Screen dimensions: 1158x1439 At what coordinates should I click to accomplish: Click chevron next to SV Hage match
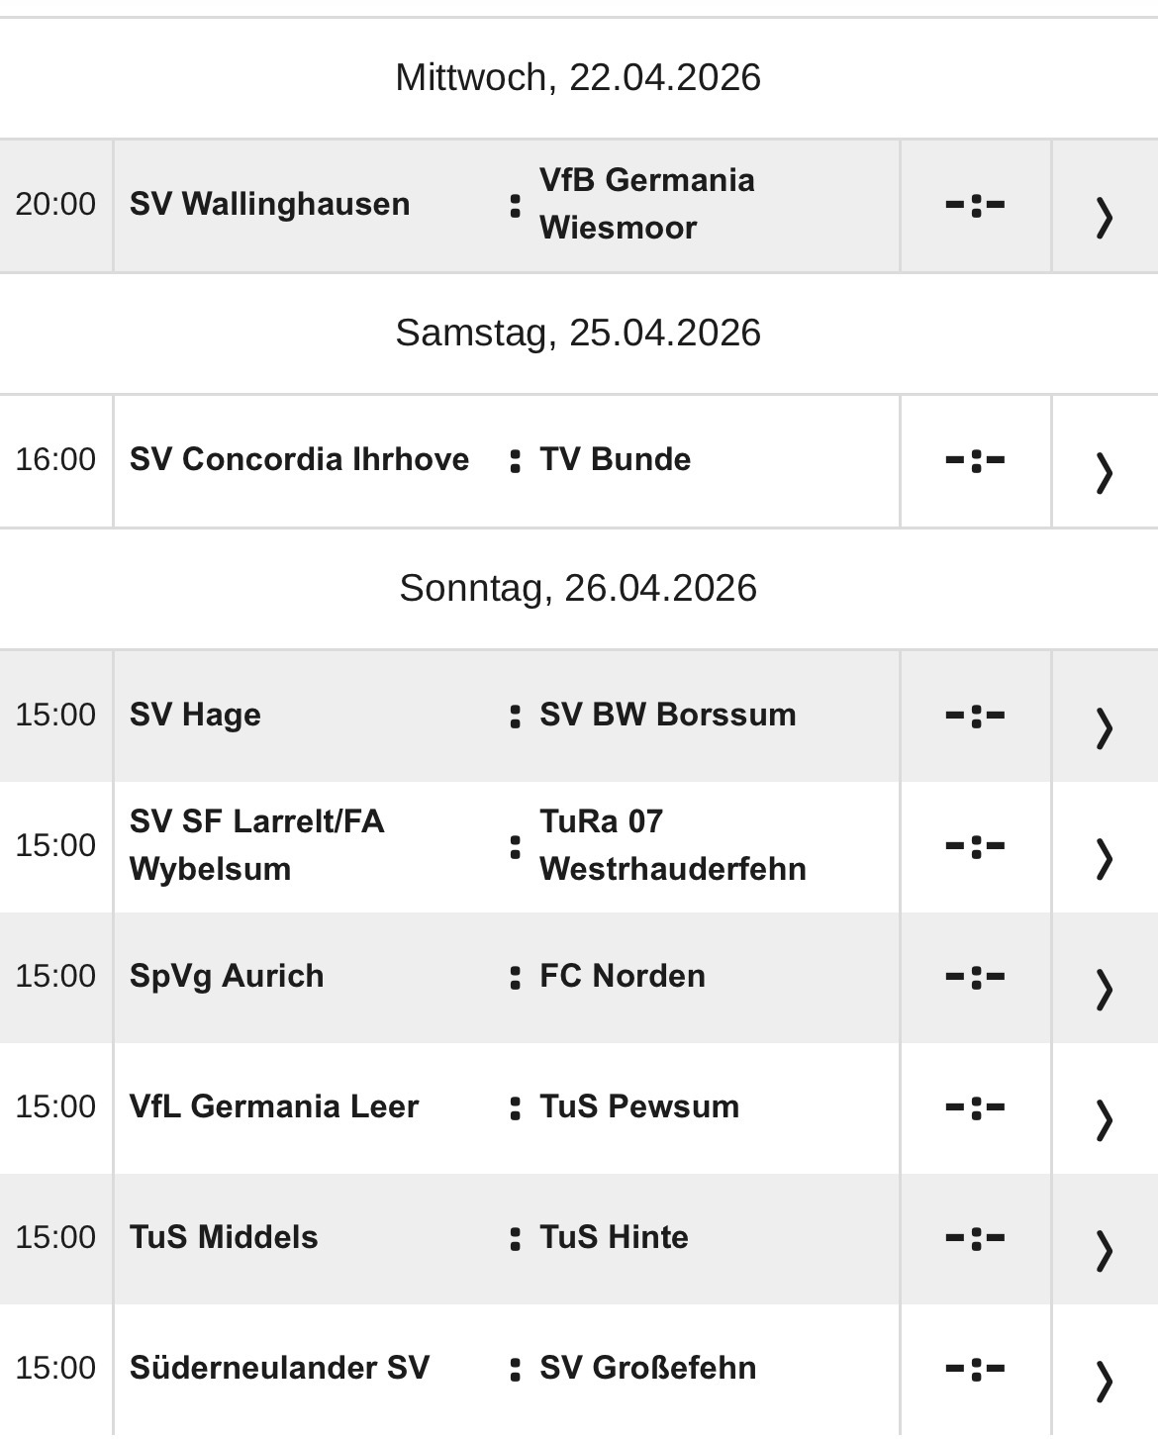pyautogui.click(x=1104, y=727)
